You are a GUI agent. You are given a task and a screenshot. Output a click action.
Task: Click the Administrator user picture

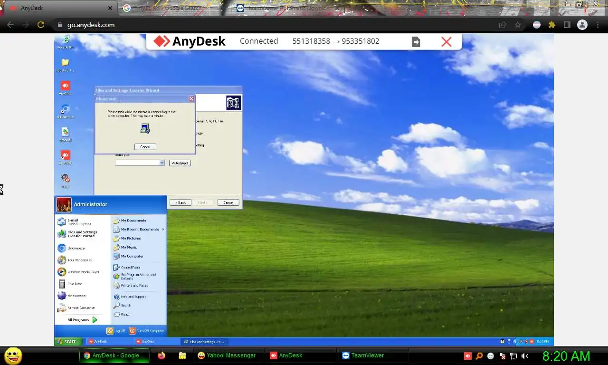coord(64,204)
